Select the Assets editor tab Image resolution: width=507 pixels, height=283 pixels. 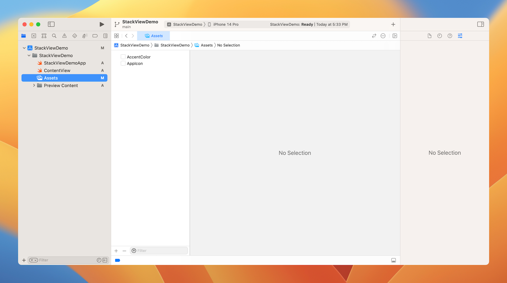point(154,36)
